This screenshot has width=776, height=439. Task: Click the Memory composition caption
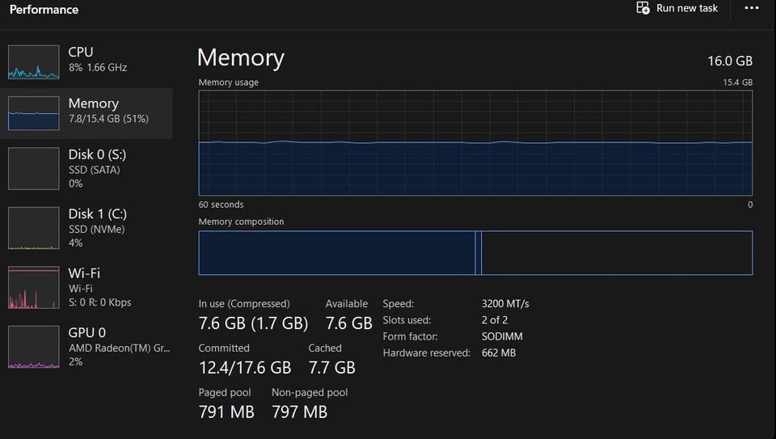point(241,222)
